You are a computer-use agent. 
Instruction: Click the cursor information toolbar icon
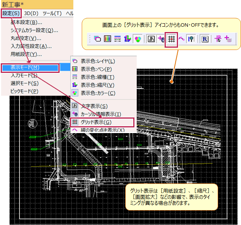[x=161, y=39]
